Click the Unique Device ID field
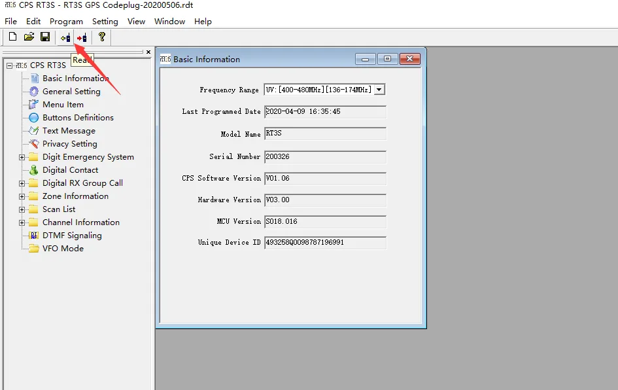Viewport: 618px width, 390px height. (325, 243)
